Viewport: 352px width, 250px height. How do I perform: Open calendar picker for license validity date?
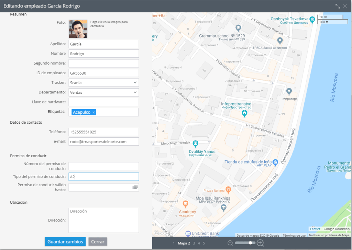click(135, 187)
